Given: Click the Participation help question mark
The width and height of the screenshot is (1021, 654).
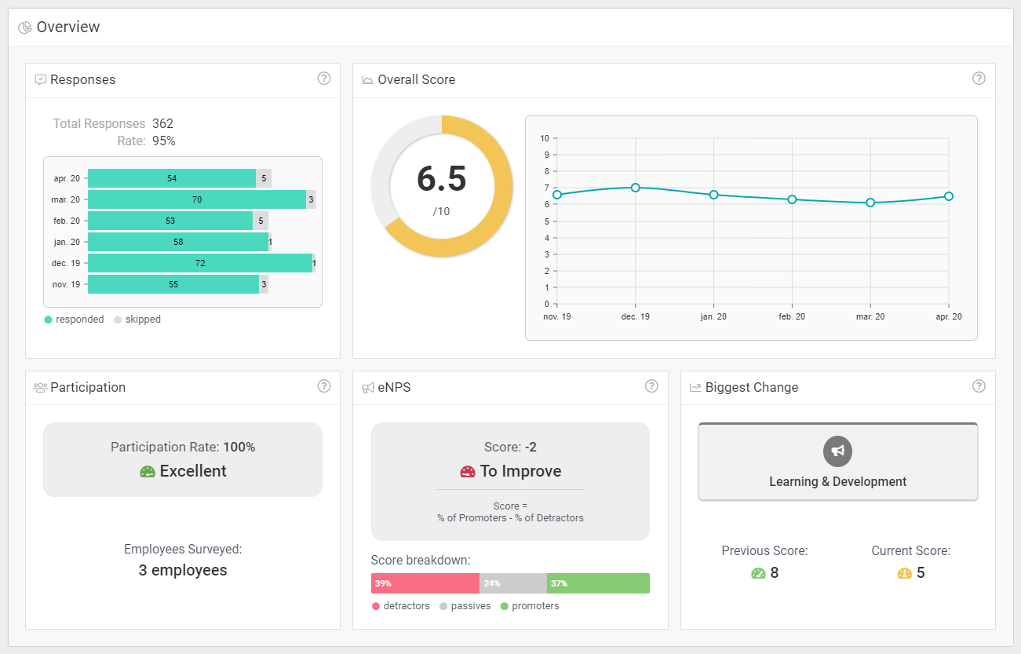Looking at the screenshot, I should [323, 386].
